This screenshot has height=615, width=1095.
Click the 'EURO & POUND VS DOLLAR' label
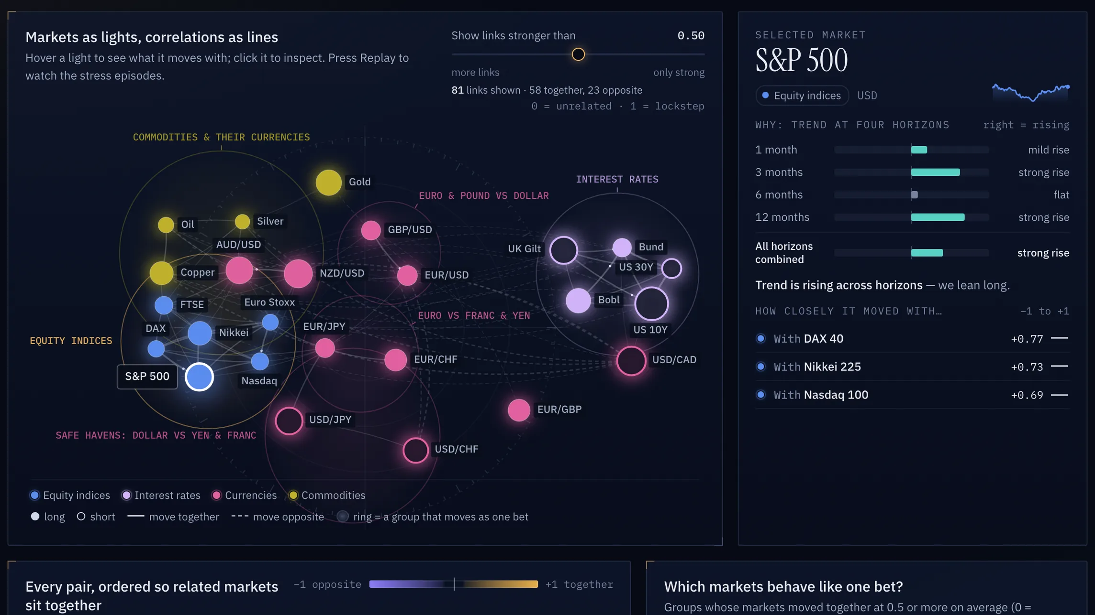pyautogui.click(x=484, y=195)
